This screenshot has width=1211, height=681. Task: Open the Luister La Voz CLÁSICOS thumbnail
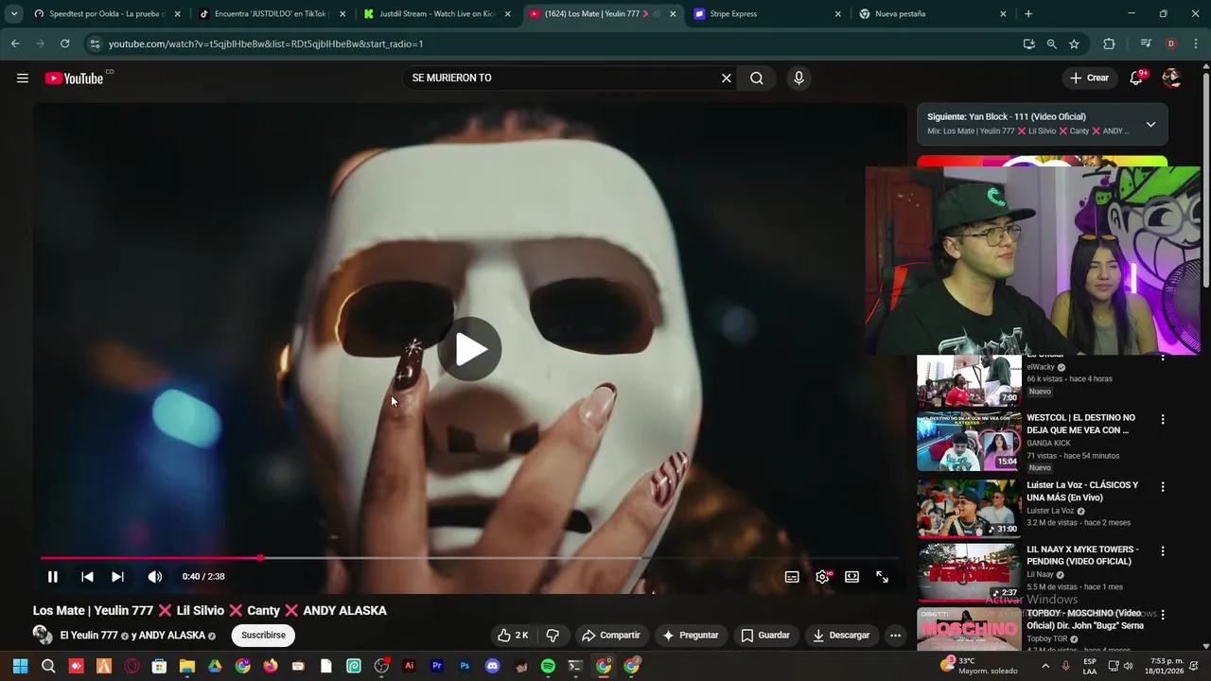(968, 508)
